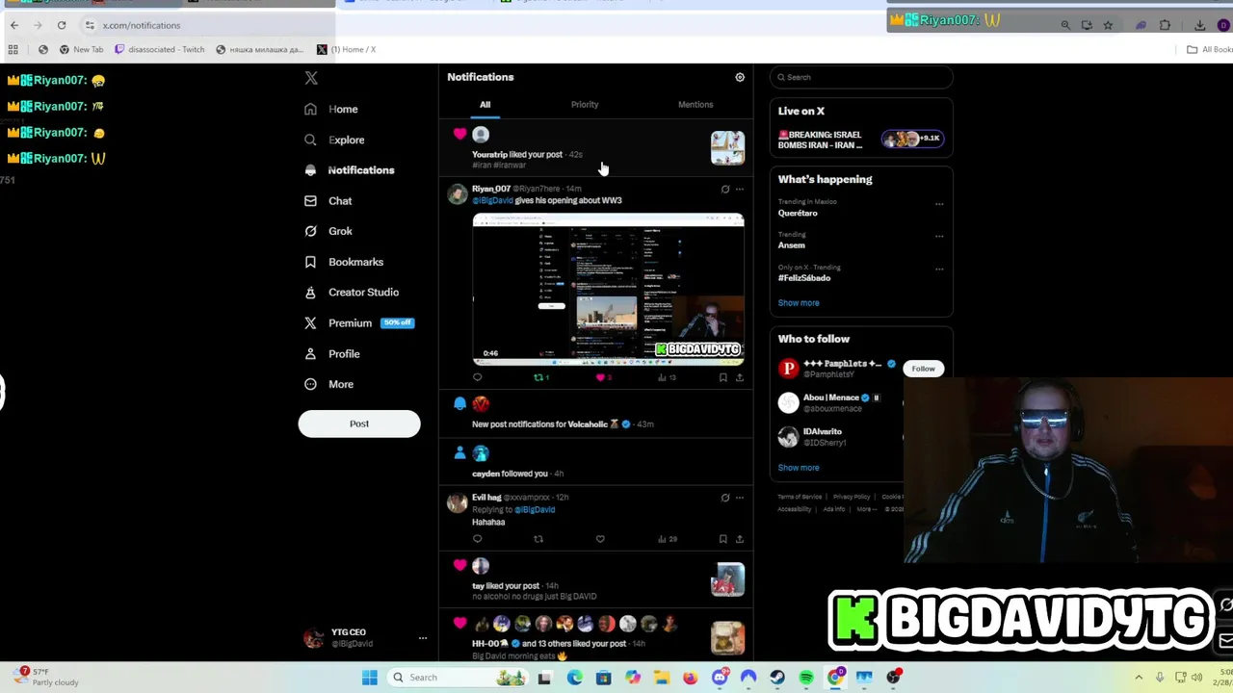The width and height of the screenshot is (1233, 693).
Task: Share Riyan_007's post
Action: pos(740,378)
